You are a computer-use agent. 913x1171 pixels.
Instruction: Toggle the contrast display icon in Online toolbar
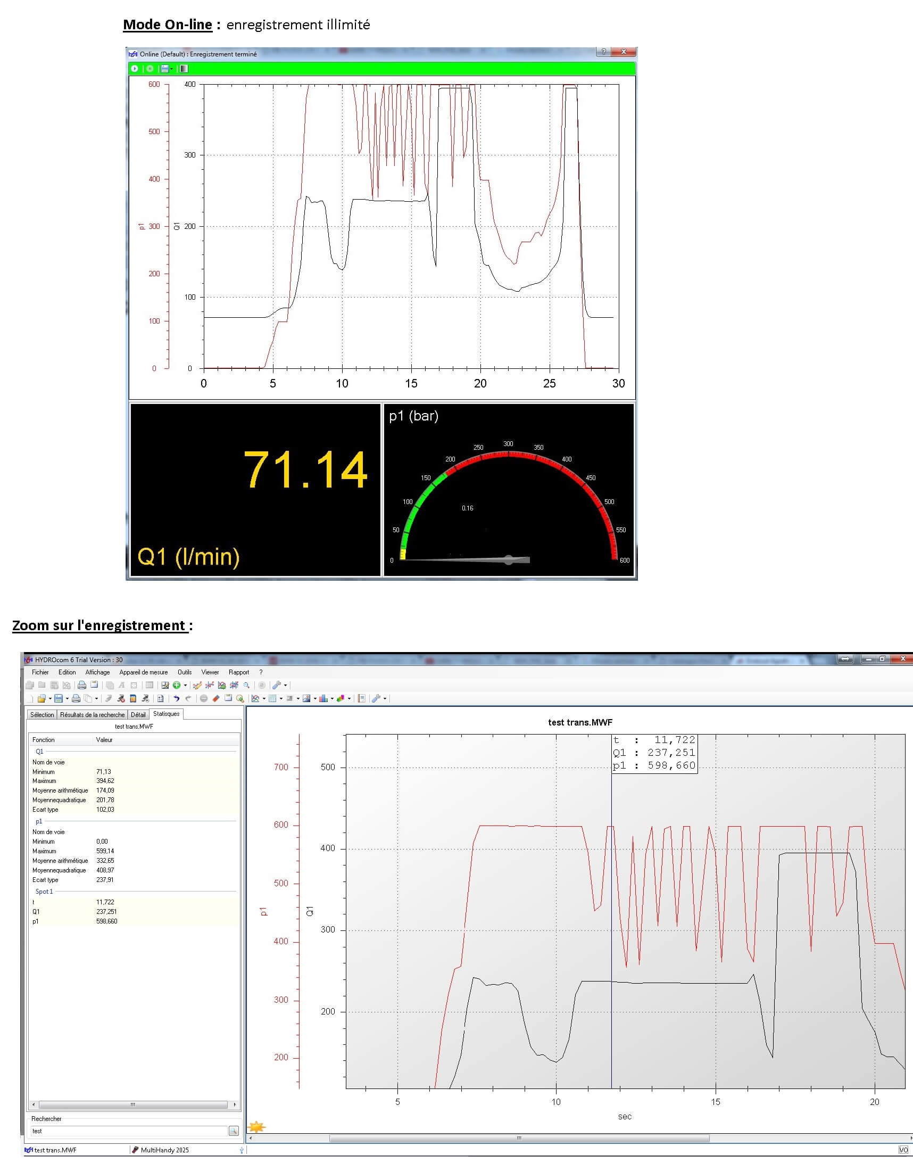[184, 69]
